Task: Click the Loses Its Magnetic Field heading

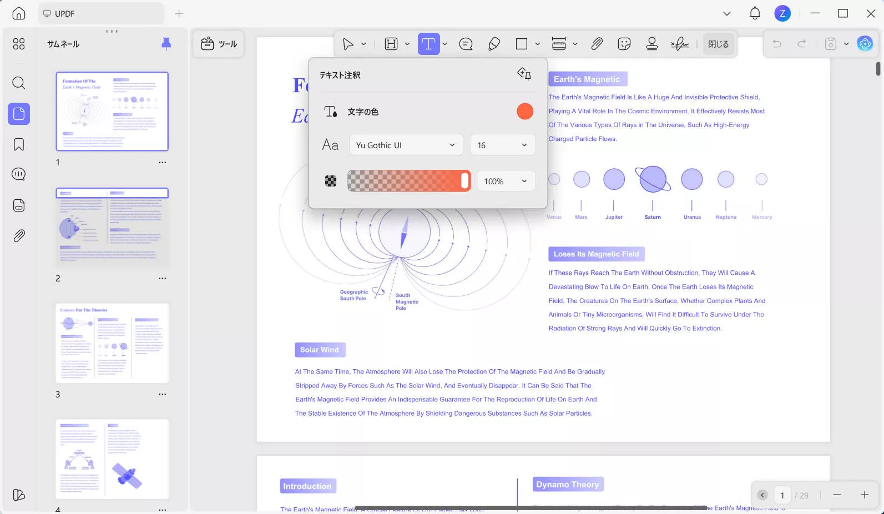Action: point(596,254)
